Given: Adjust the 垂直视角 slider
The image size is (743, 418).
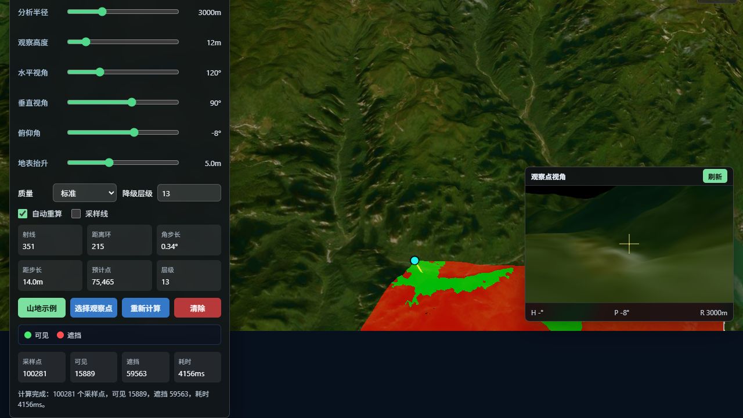Looking at the screenshot, I should pos(123,102).
